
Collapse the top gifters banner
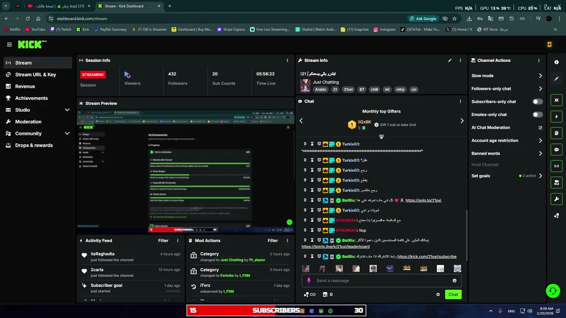click(x=381, y=137)
